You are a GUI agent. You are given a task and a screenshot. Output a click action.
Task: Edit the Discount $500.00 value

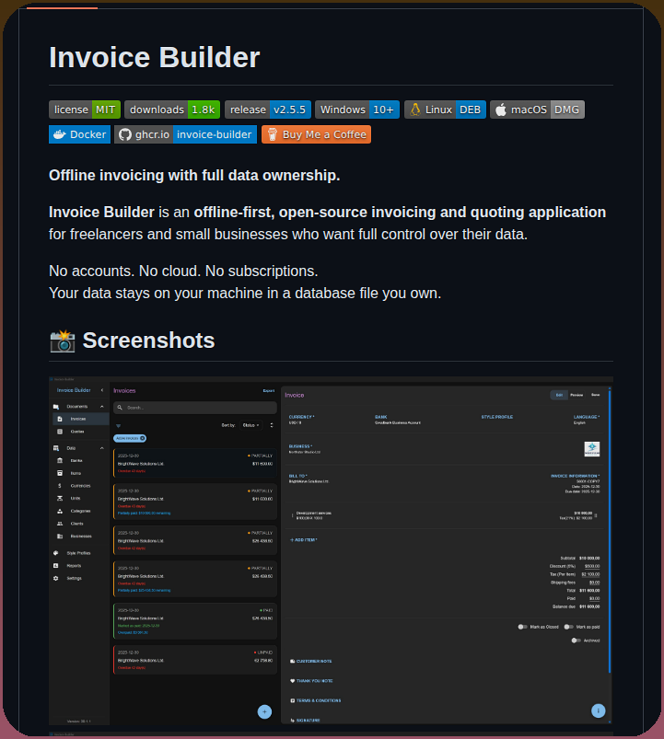592,567
